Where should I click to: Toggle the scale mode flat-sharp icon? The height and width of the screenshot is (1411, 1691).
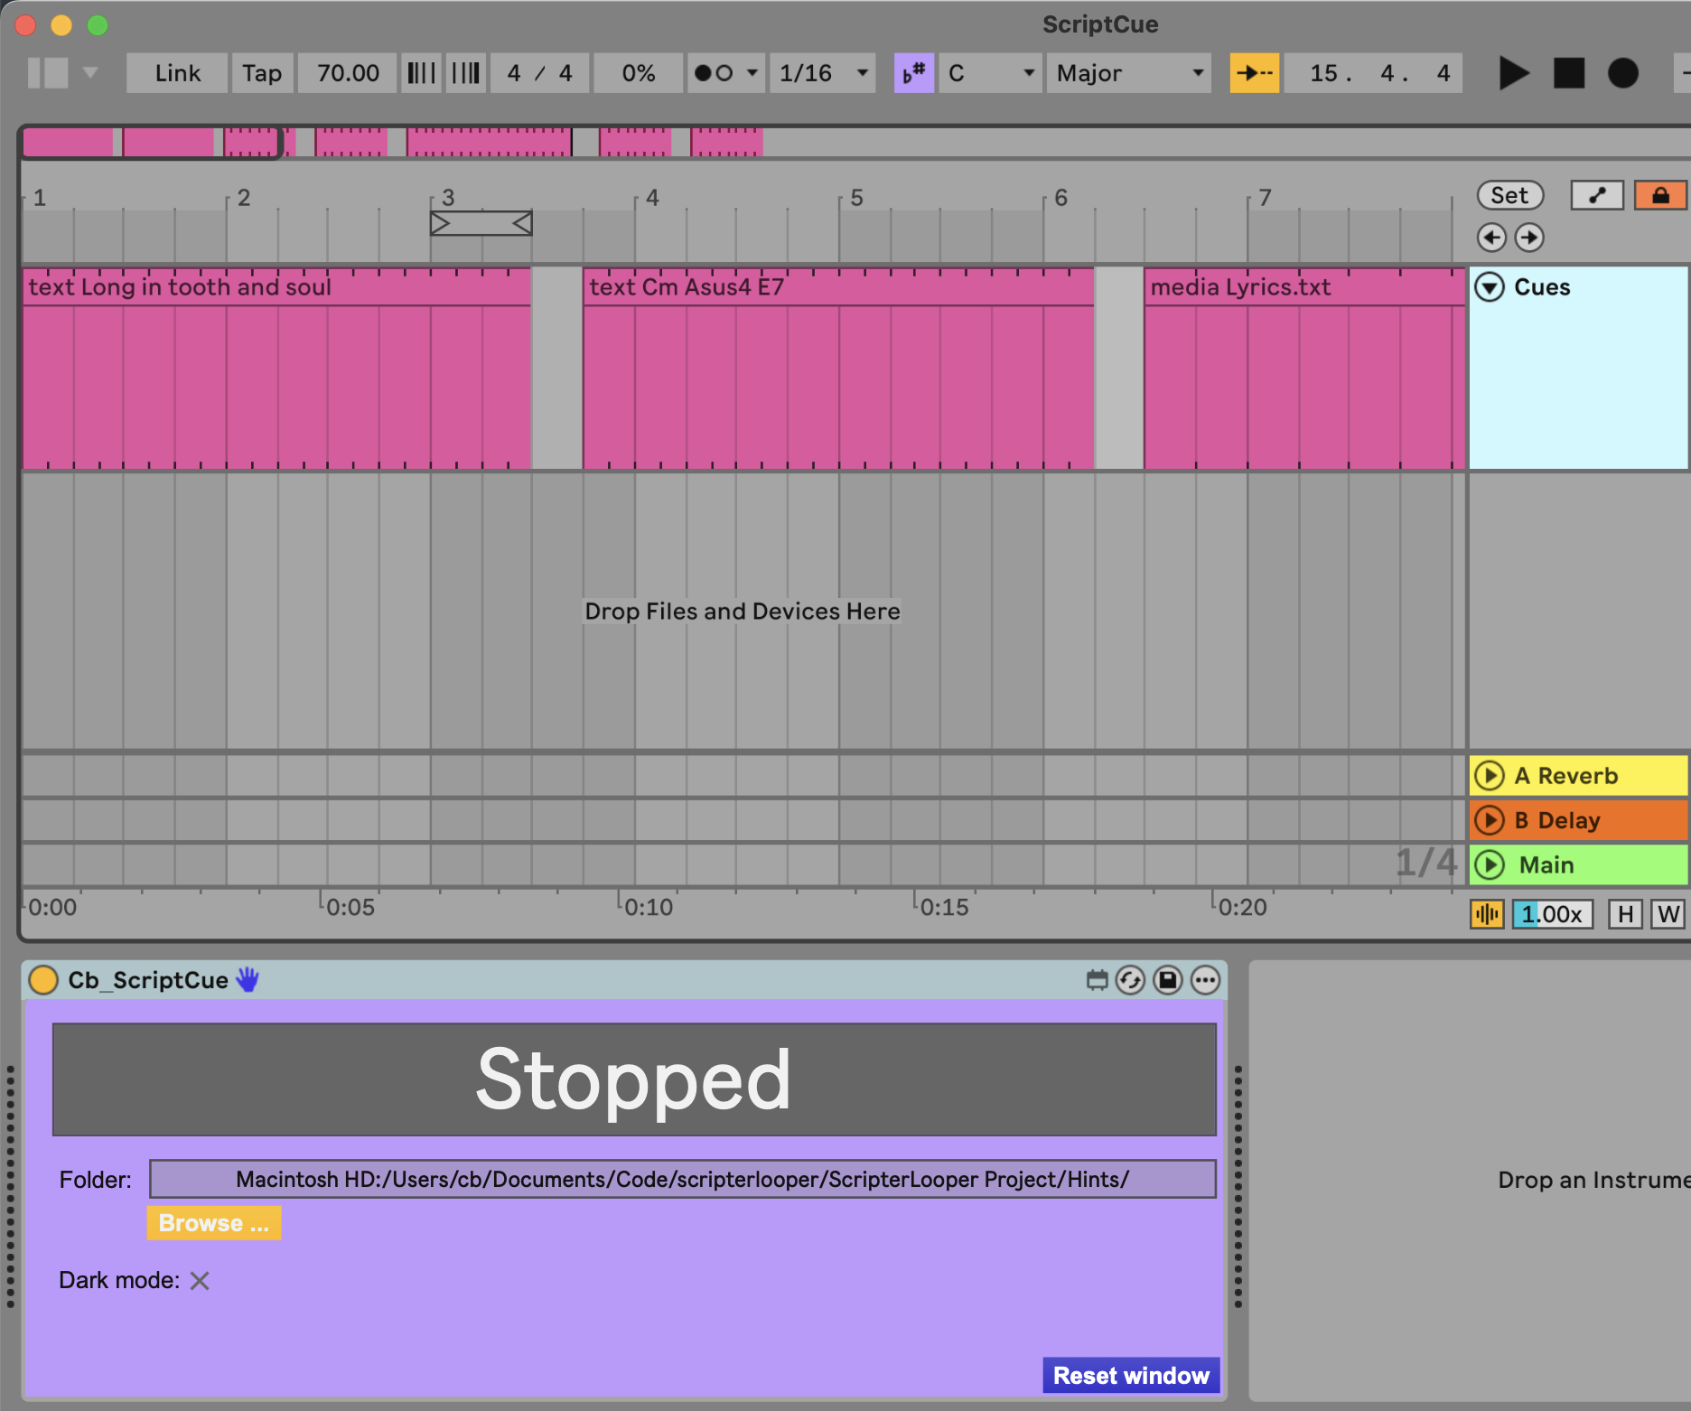tap(913, 73)
